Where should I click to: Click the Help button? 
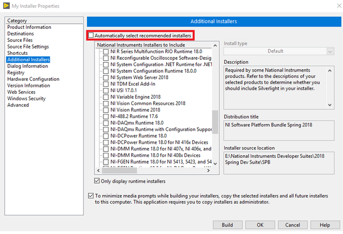(325, 225)
